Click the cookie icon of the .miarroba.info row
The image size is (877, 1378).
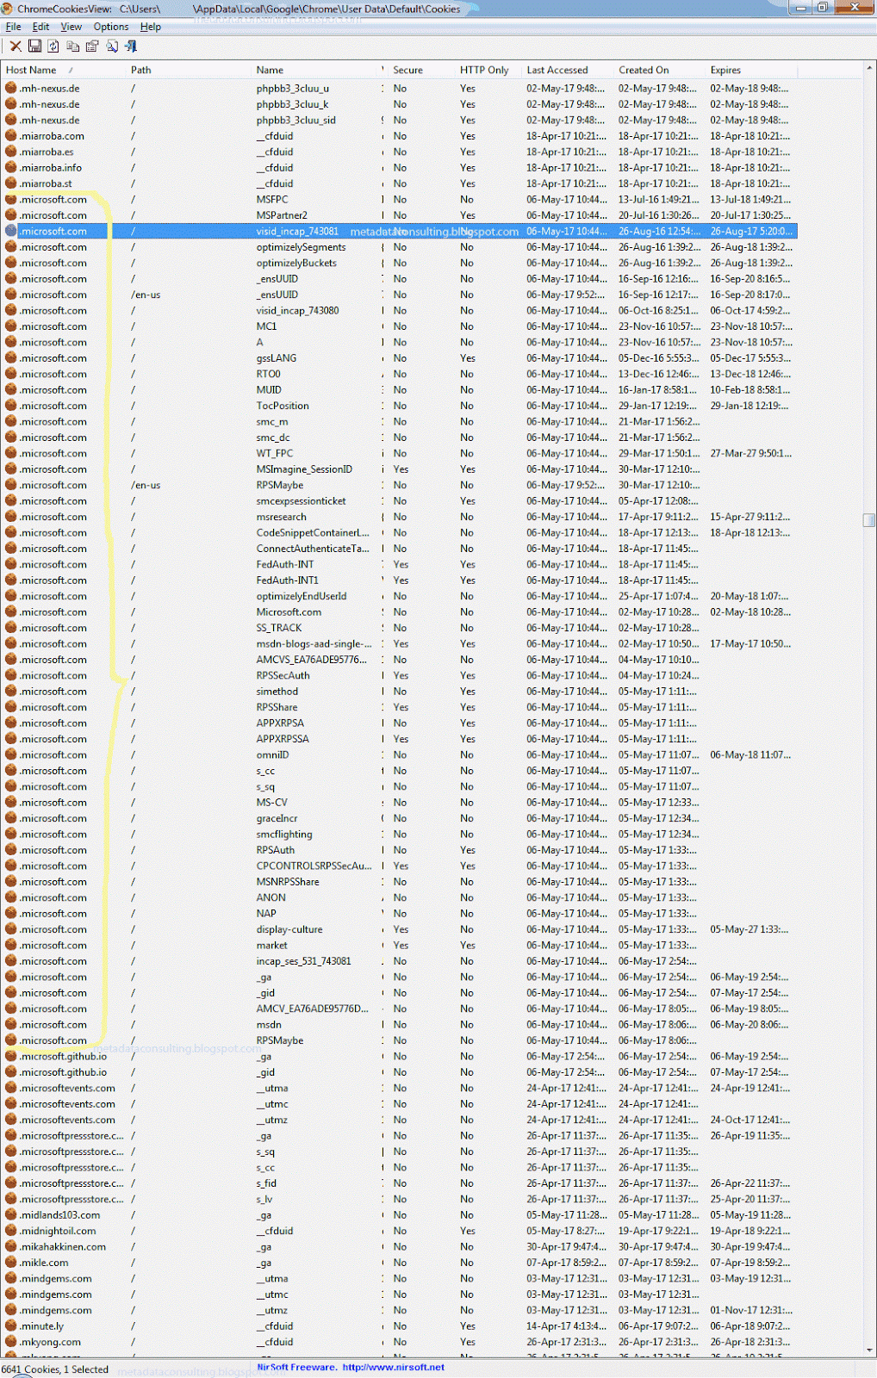(x=11, y=168)
